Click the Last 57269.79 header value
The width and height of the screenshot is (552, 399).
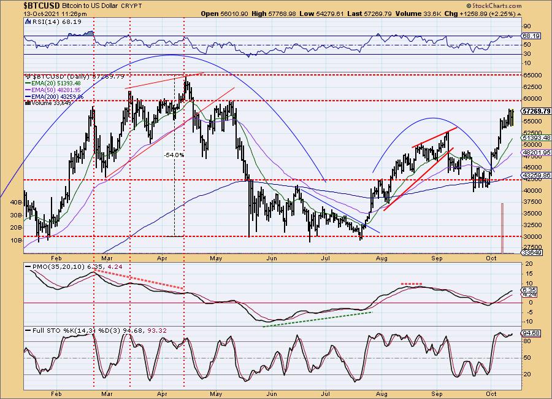click(x=369, y=14)
